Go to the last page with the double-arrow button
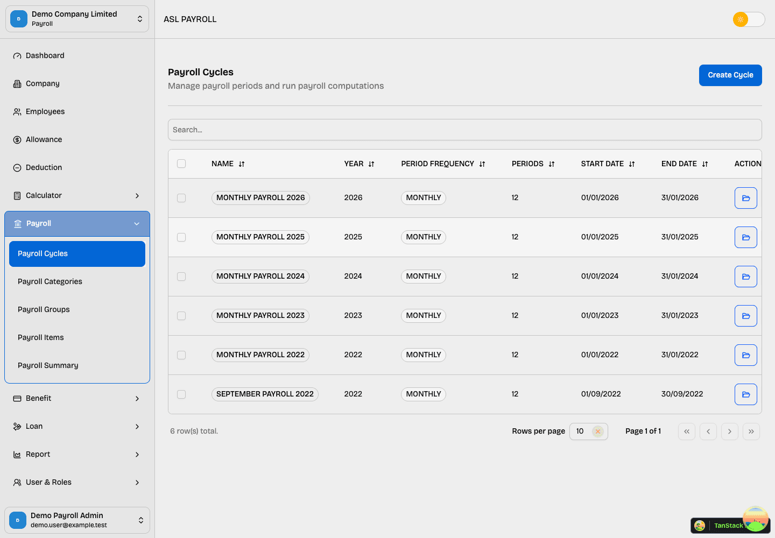 (x=751, y=431)
